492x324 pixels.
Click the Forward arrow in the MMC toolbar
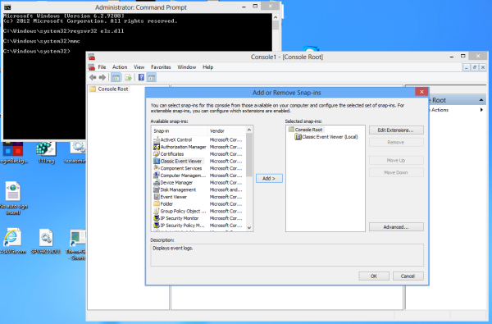pos(102,77)
